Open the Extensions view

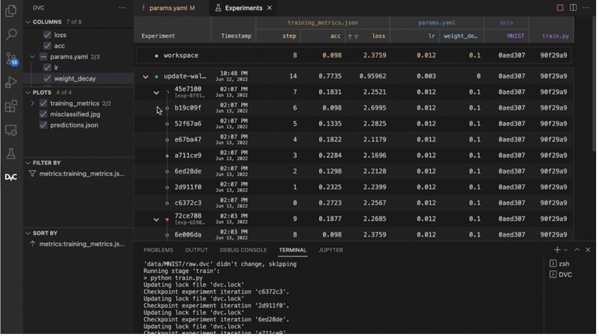[11, 106]
